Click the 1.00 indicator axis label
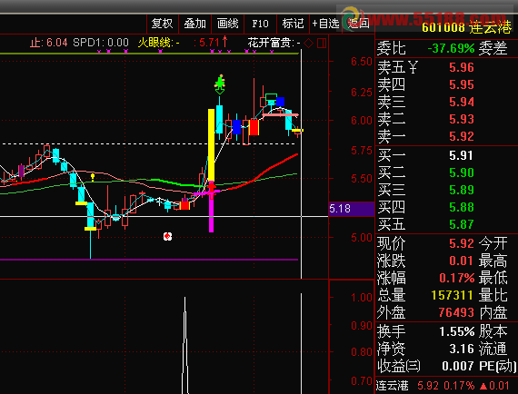The height and width of the screenshot is (394, 518). click(362, 298)
